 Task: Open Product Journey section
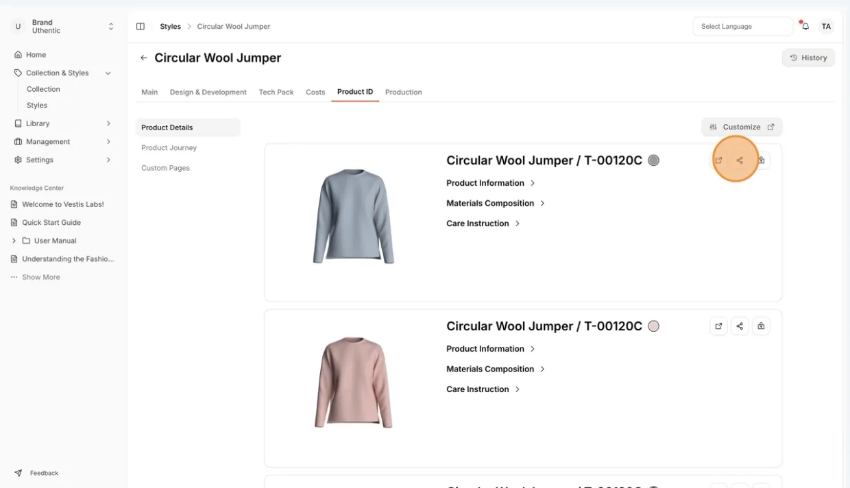click(169, 147)
